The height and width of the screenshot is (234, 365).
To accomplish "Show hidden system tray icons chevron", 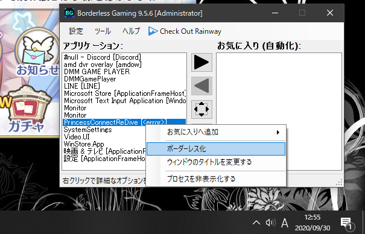I will click(256, 223).
